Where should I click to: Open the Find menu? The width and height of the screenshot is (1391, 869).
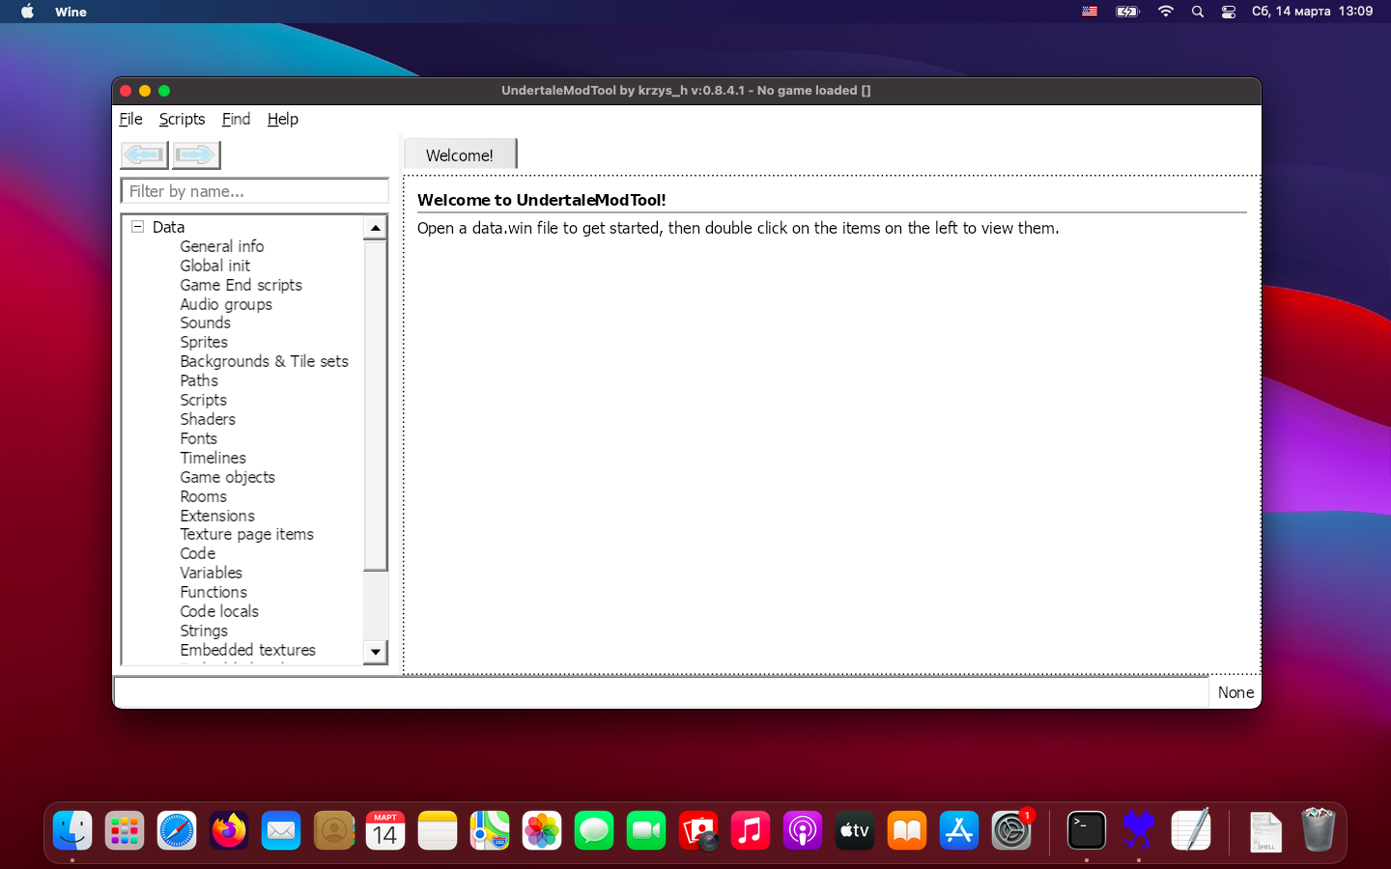(236, 119)
